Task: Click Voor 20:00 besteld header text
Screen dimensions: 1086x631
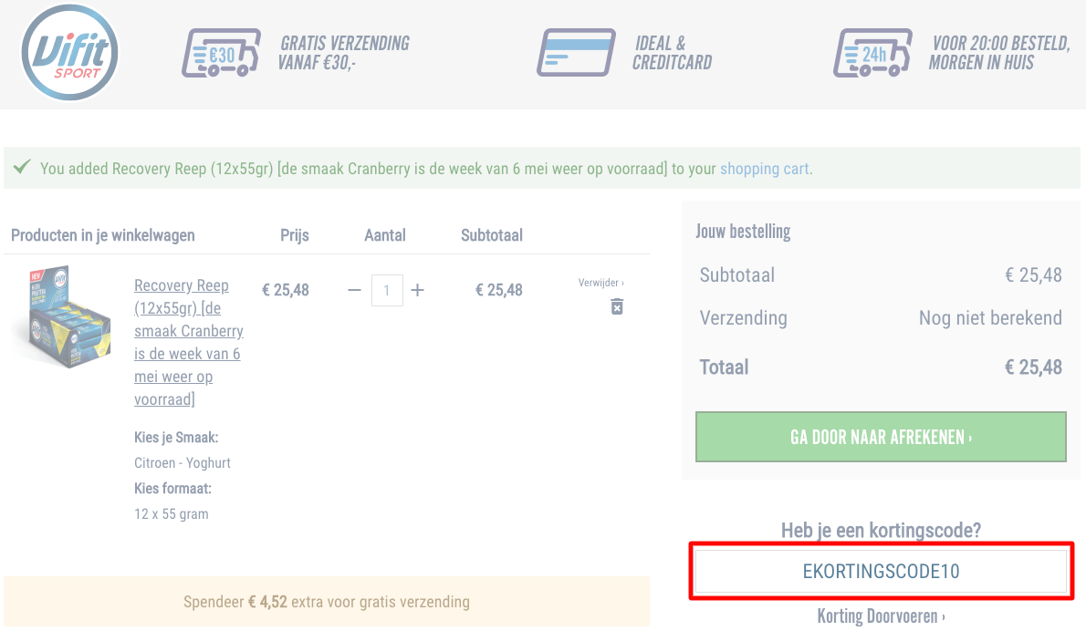Action: 999,53
